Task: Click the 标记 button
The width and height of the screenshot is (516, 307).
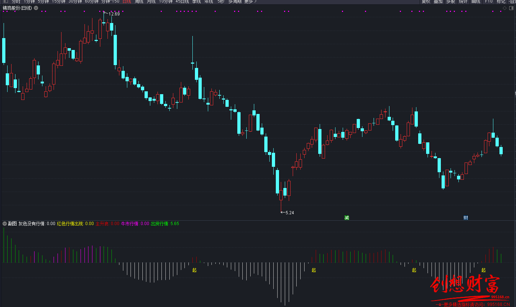Action: (x=501, y=1)
